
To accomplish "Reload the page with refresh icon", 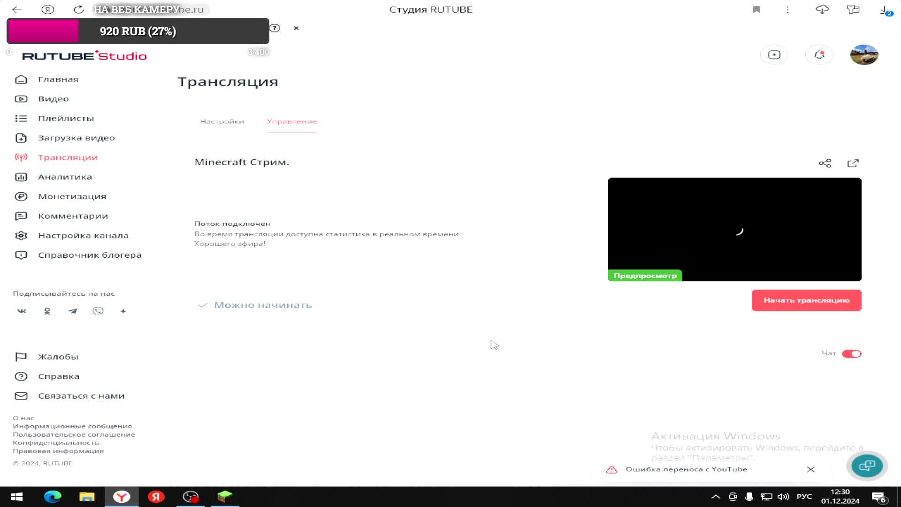I will (78, 9).
